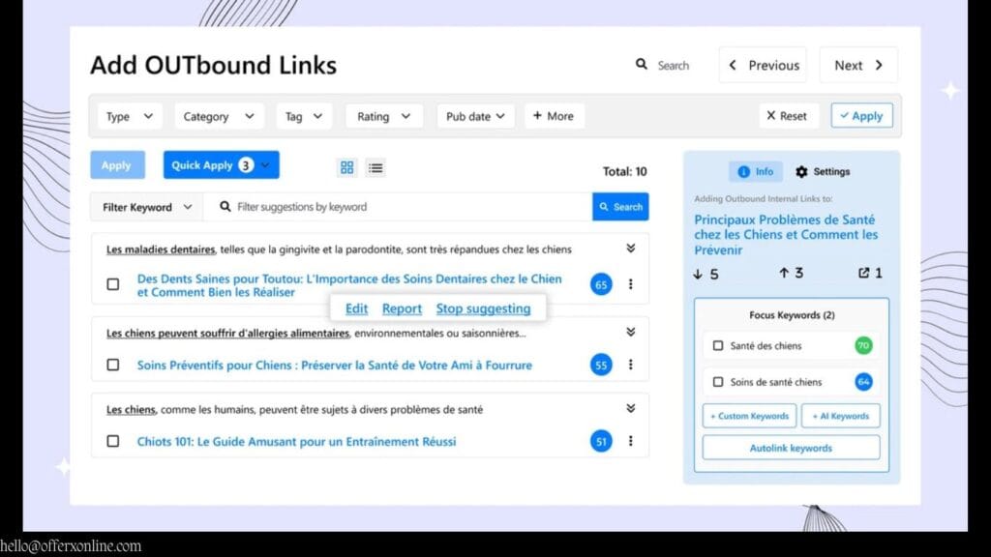This screenshot has height=557, width=991.
Task: Click the Autolink keywords button
Action: tap(791, 447)
